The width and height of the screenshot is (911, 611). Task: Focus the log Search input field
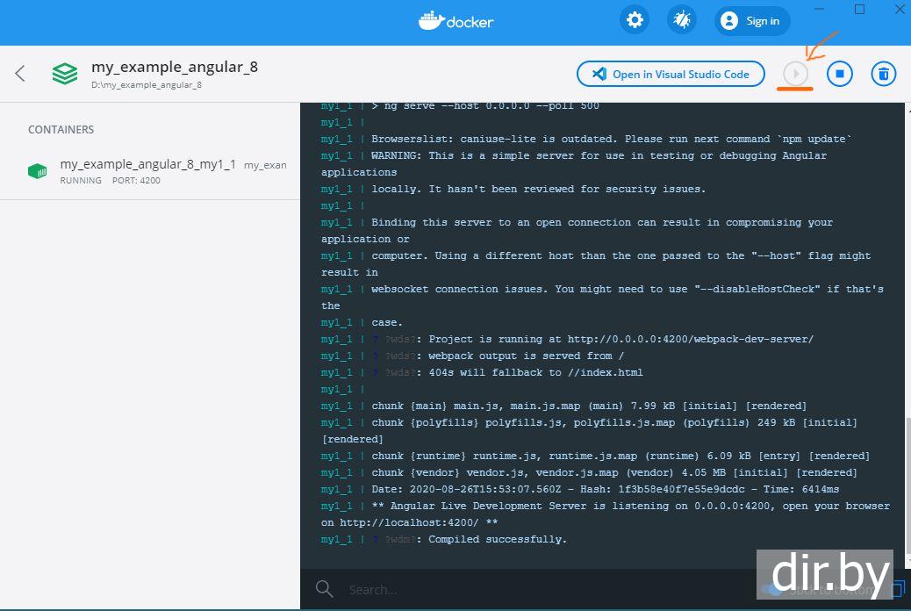[527, 590]
